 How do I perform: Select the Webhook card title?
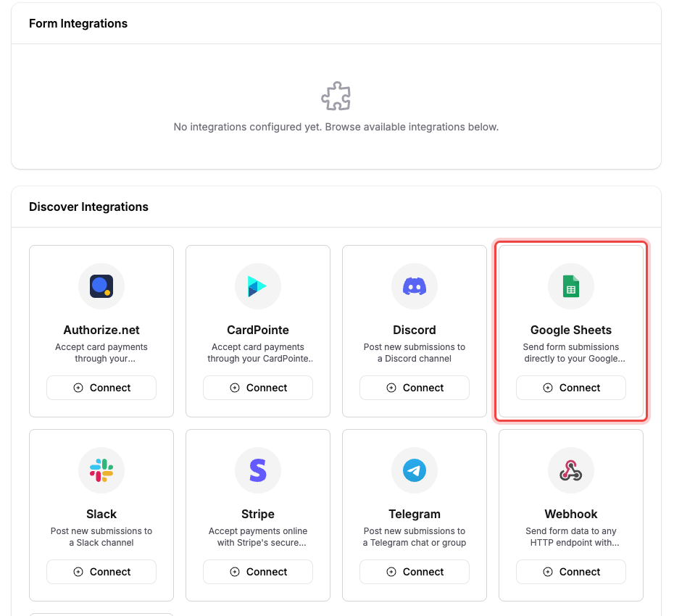pos(571,514)
